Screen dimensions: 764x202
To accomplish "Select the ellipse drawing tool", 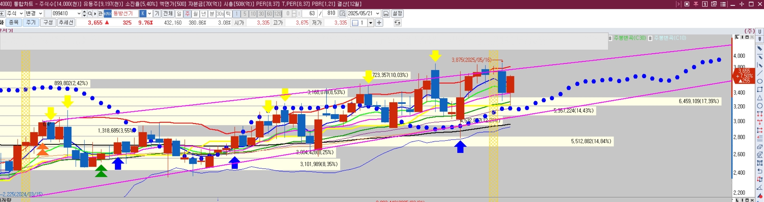I will (x=760, y=81).
